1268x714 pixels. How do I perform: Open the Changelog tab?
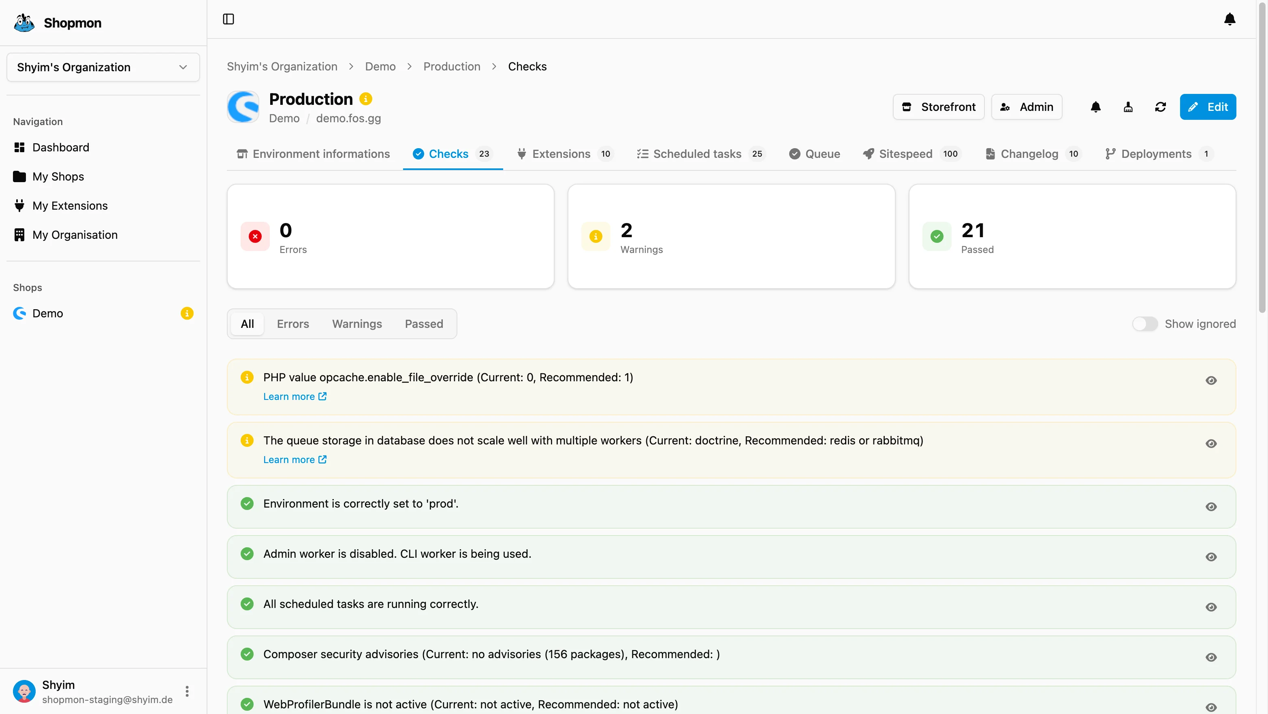click(x=1034, y=154)
